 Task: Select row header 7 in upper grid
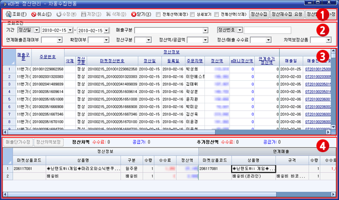(9, 114)
